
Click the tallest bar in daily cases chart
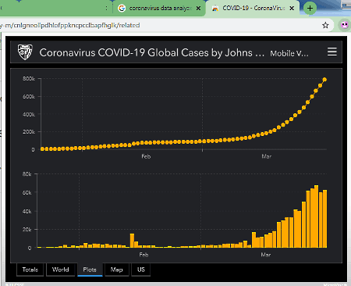pyautogui.click(x=316, y=216)
